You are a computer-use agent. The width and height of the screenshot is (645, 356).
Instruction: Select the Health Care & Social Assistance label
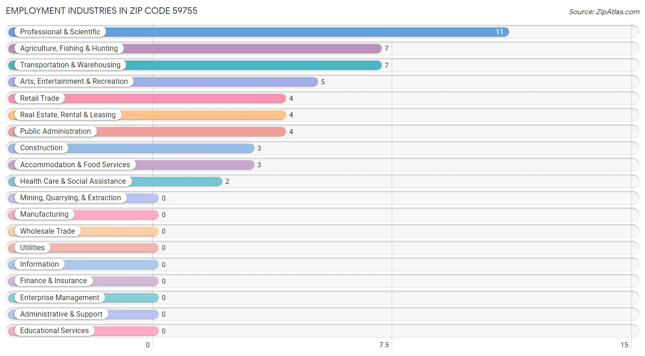point(73,181)
